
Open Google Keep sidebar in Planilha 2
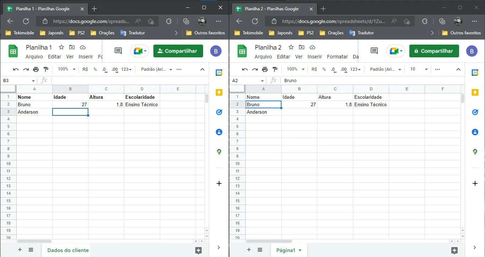pyautogui.click(x=475, y=92)
